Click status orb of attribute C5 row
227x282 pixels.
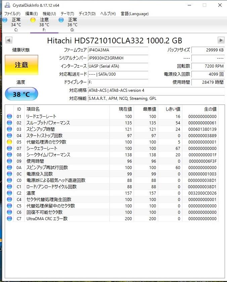point(9,206)
